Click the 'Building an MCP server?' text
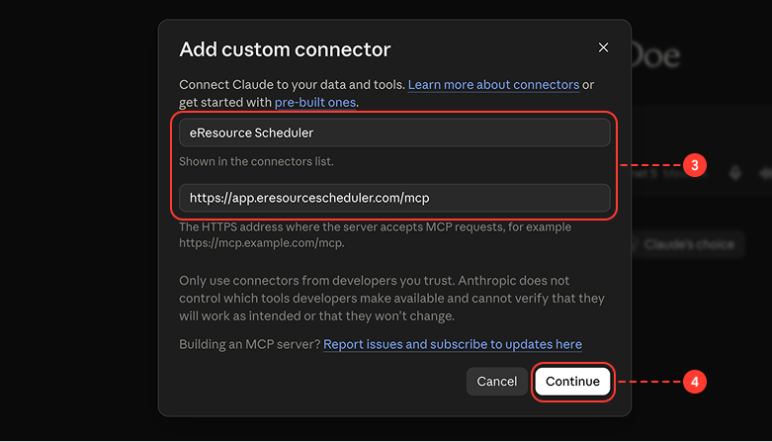 pos(250,344)
